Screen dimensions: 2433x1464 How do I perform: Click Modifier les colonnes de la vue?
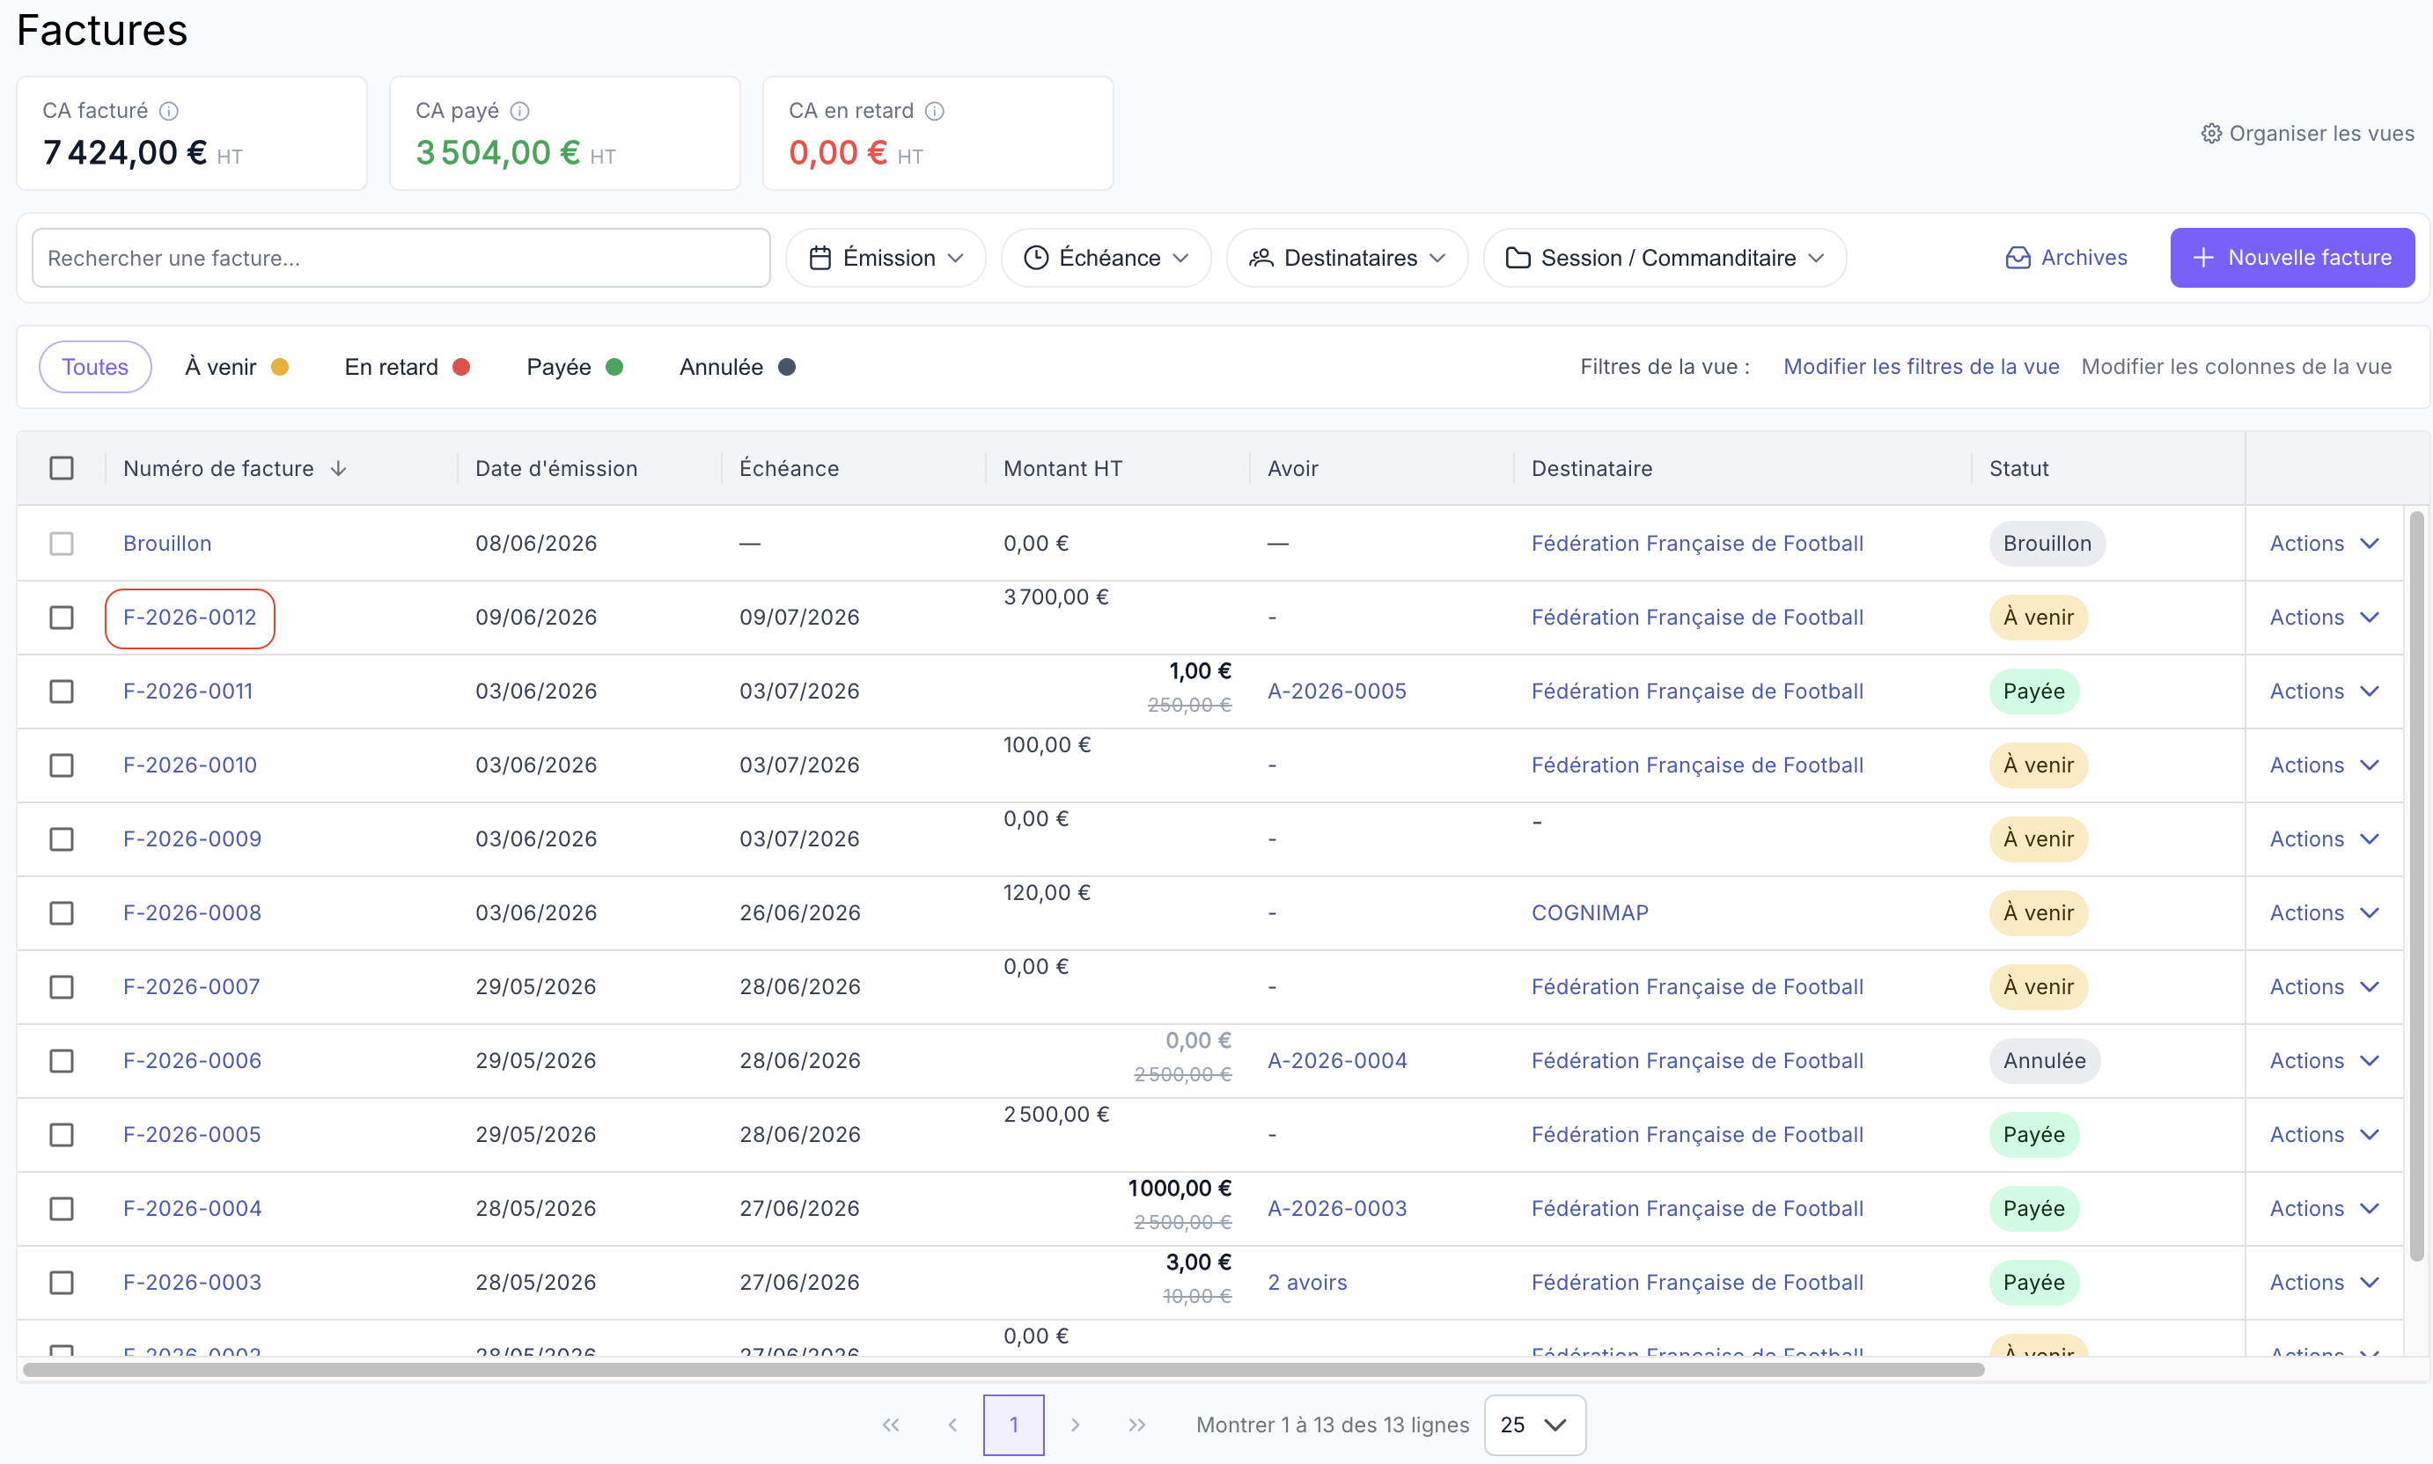[2236, 367]
